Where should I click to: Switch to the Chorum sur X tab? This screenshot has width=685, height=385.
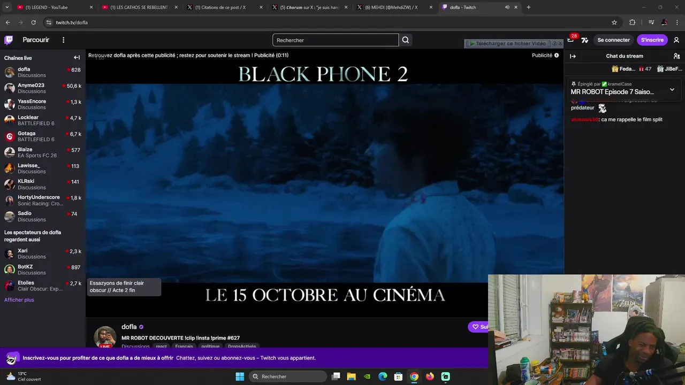point(310,7)
